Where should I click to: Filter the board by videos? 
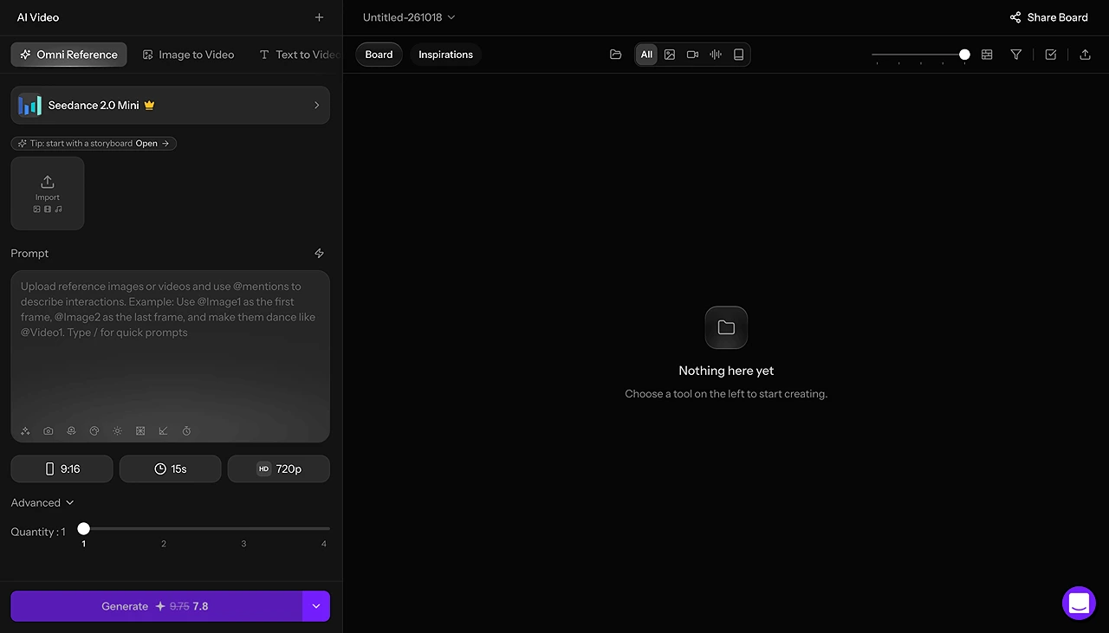[692, 55]
